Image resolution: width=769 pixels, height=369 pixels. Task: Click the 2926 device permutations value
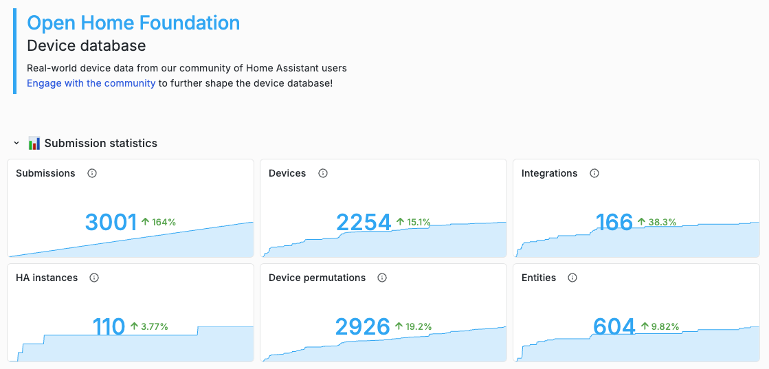coord(363,326)
